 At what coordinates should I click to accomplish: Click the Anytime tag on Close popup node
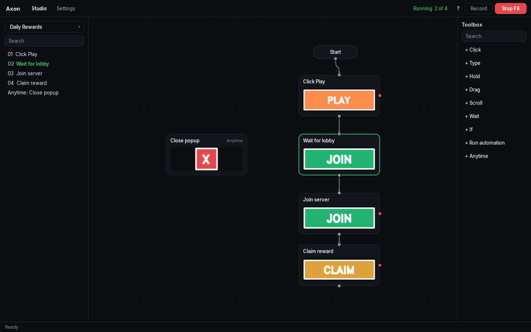[x=235, y=141]
